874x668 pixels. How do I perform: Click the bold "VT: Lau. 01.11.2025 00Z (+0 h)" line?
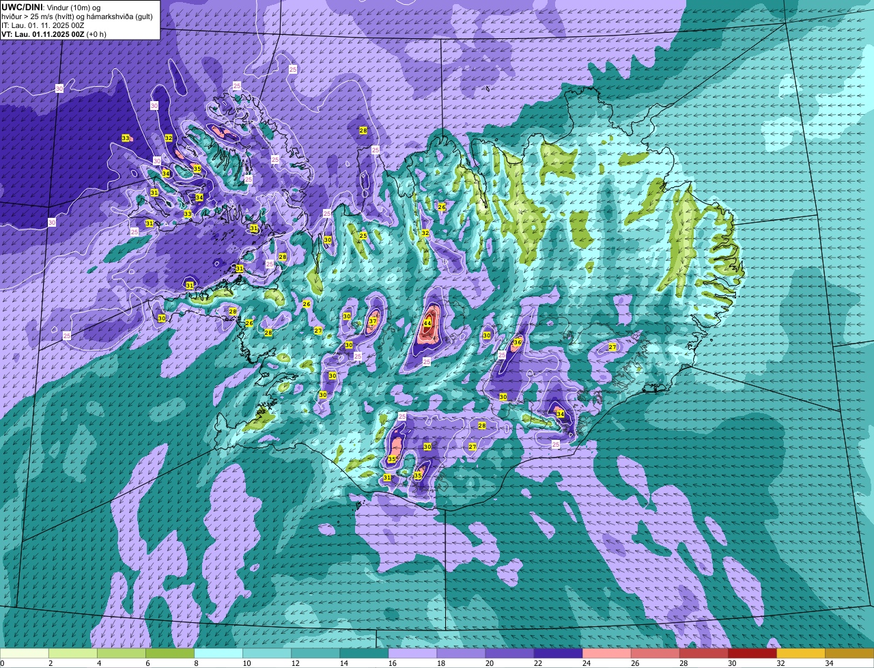[x=54, y=33]
